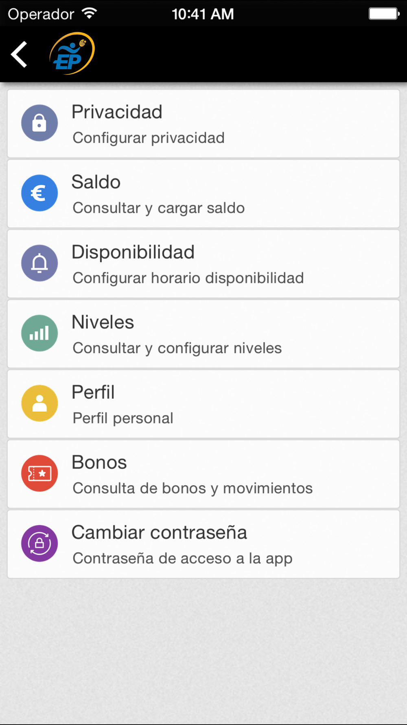Tap "Consultar y cargar saldo" text
407x725 pixels.
[x=158, y=208]
